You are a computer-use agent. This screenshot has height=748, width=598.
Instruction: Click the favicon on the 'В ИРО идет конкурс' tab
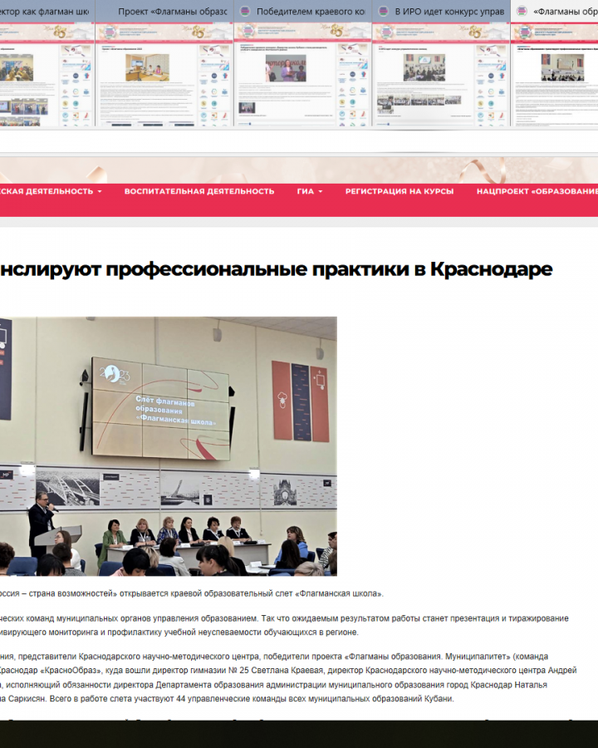(383, 12)
